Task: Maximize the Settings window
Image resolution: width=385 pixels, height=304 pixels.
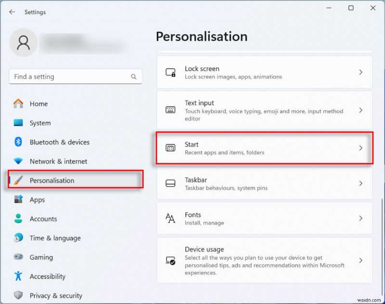Action: point(351,8)
